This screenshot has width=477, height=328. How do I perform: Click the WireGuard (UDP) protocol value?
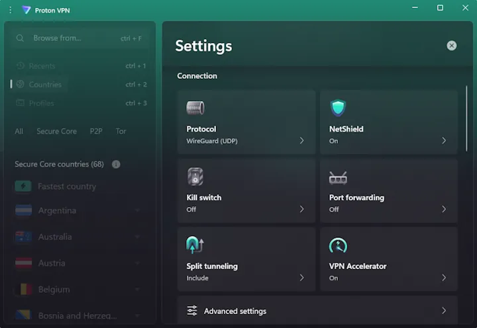pos(212,141)
